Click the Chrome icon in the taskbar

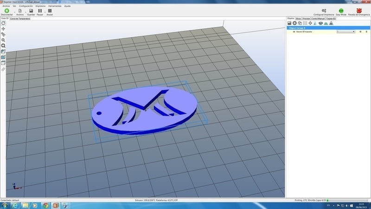point(45,205)
